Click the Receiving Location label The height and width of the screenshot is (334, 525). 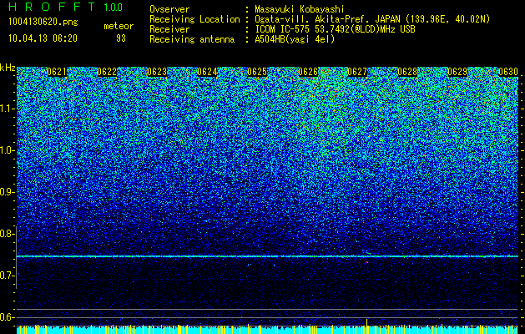(194, 19)
